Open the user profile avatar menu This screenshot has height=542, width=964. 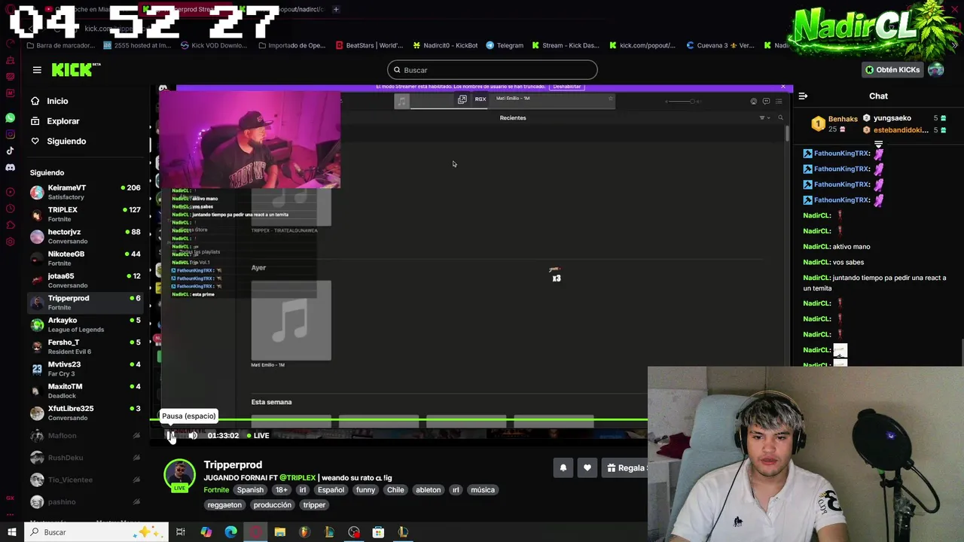936,70
